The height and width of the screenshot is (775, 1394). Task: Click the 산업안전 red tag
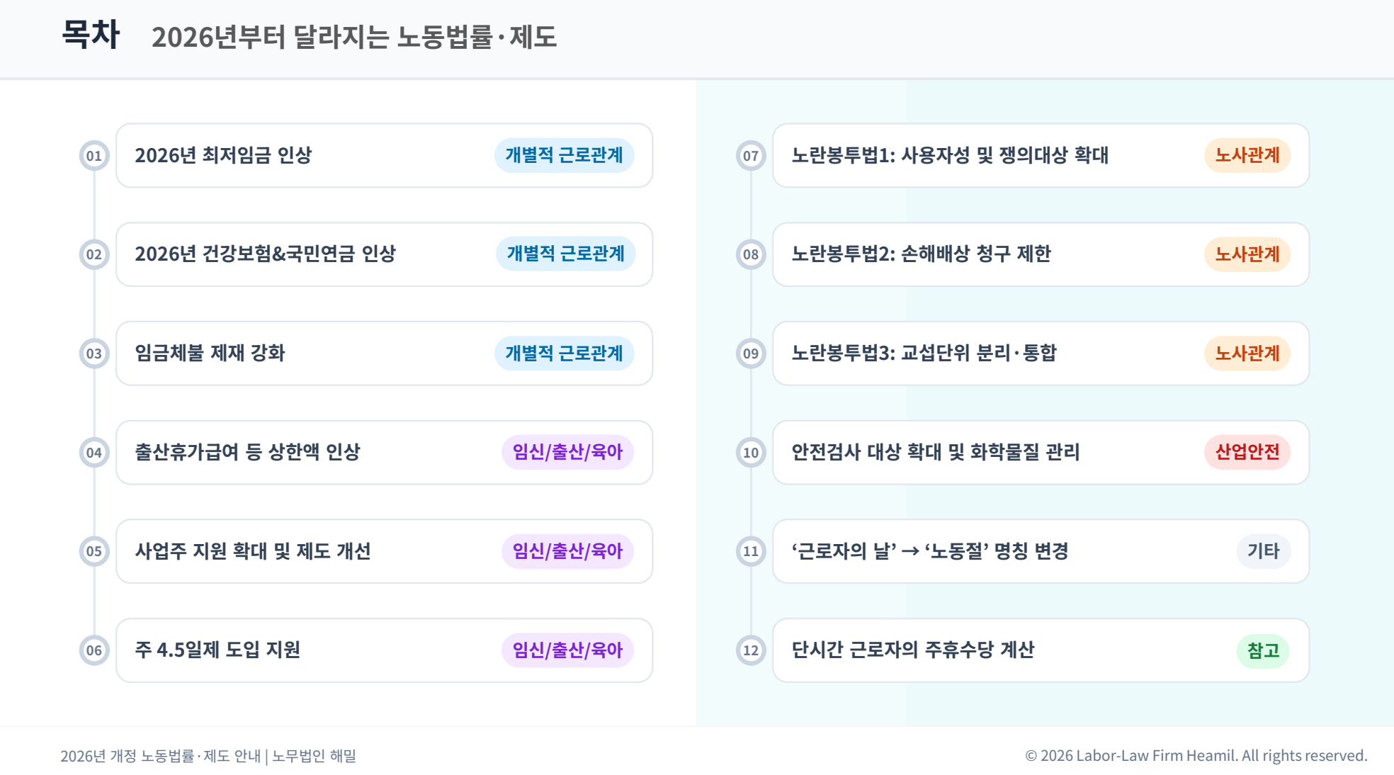tap(1247, 452)
